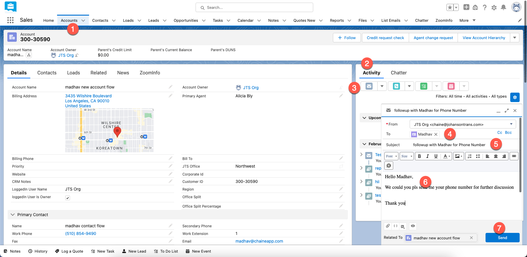Edit Account Name field pencil icon

coord(171,87)
